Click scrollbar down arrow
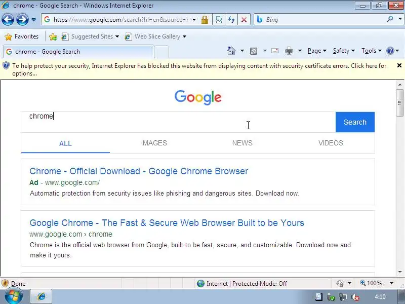 (400, 272)
